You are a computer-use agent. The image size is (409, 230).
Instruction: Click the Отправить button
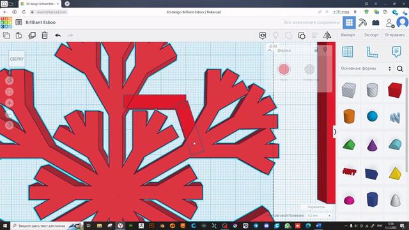(395, 34)
